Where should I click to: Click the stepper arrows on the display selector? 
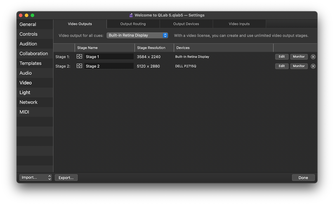tap(165, 35)
